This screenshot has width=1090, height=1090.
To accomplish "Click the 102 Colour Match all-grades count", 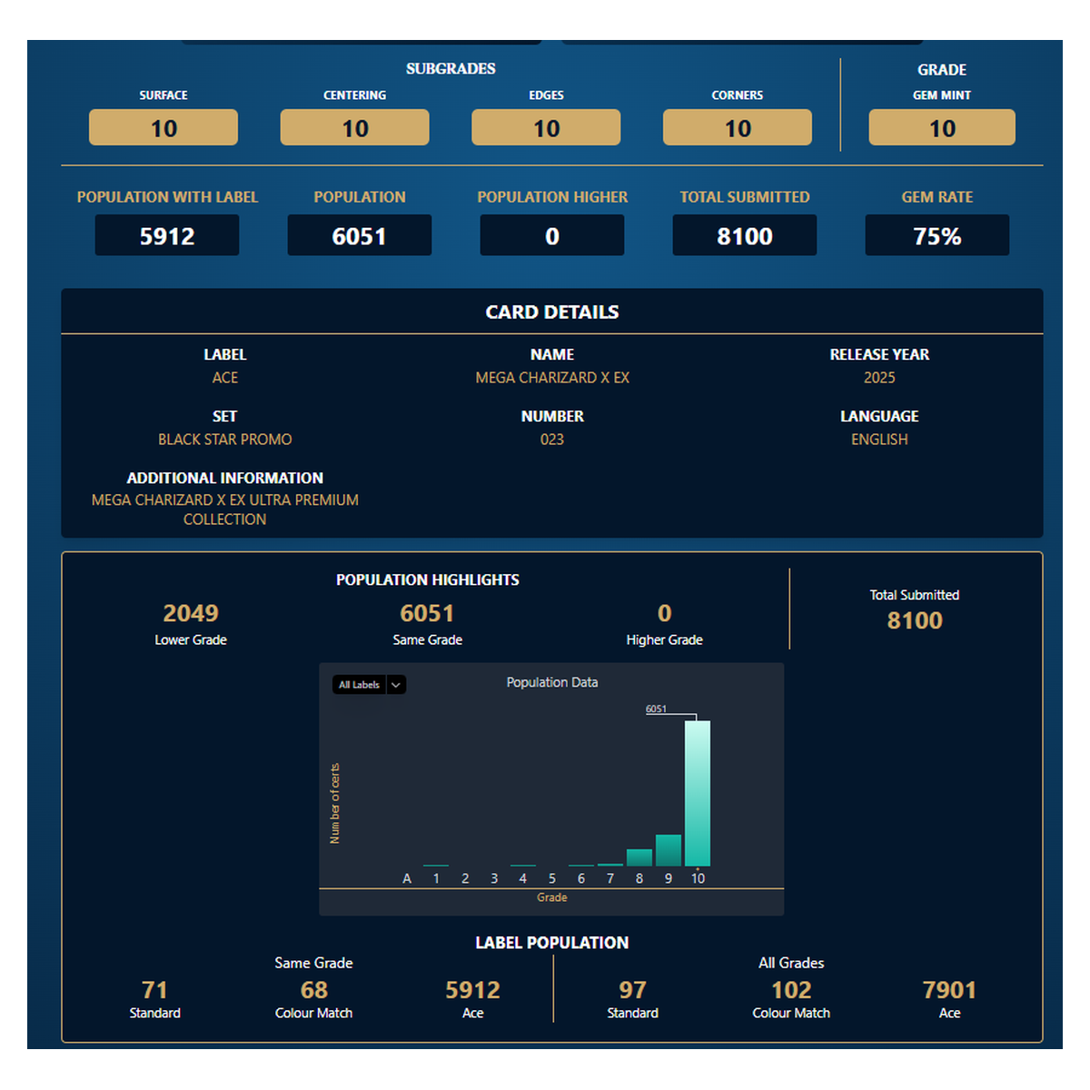I will [791, 990].
